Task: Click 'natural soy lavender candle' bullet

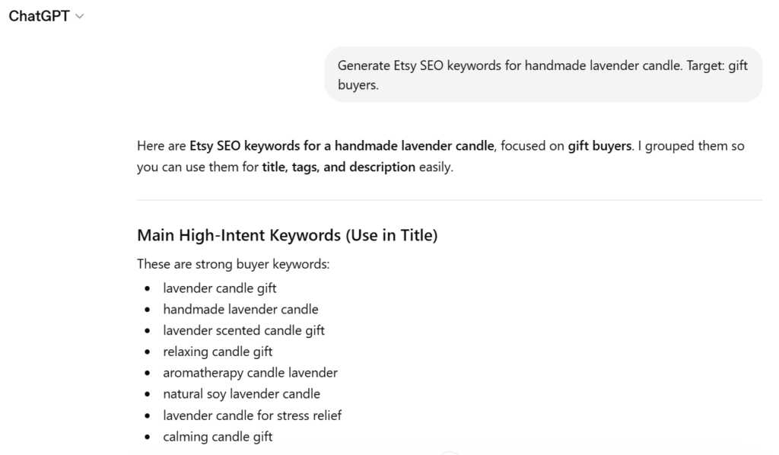Action: click(241, 394)
